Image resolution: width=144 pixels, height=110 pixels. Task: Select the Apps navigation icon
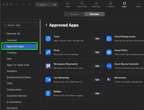click(124, 5)
